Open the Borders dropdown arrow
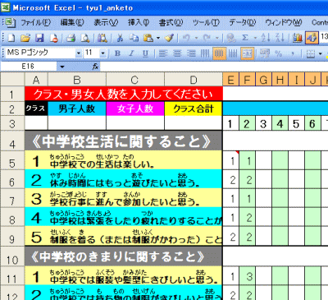 pyautogui.click(x=320, y=53)
